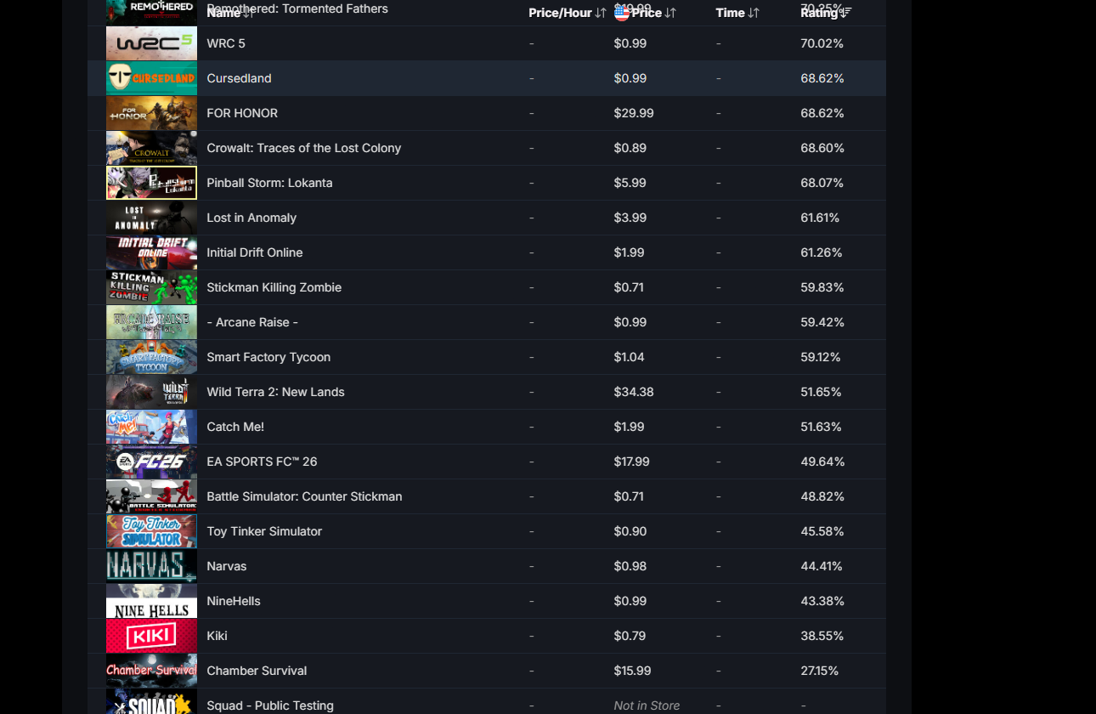The width and height of the screenshot is (1096, 714).
Task: Click the EA SPORTS FC 26 logo
Action: pos(151,462)
